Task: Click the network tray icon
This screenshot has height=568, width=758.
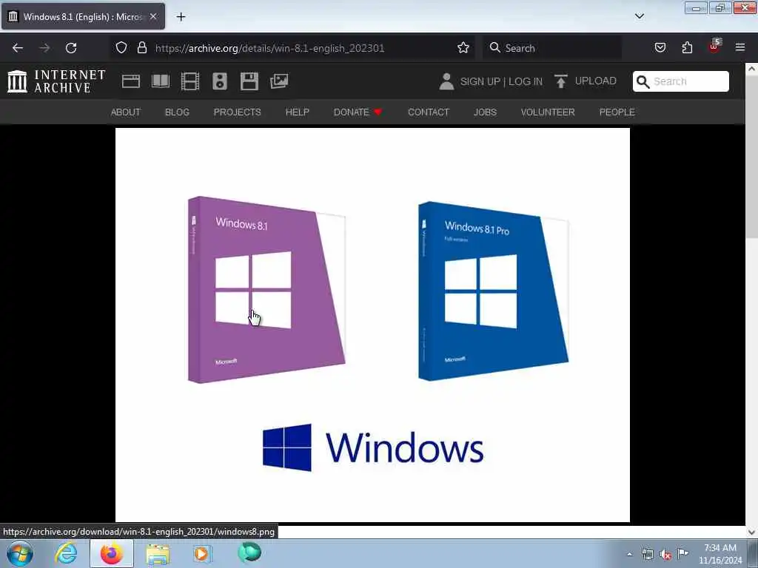Action: click(x=647, y=555)
